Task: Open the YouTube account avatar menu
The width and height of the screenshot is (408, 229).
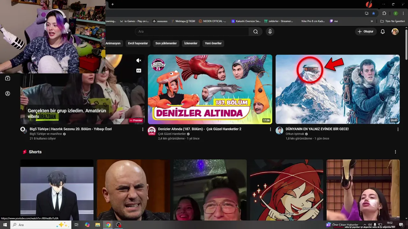Action: pyautogui.click(x=395, y=31)
